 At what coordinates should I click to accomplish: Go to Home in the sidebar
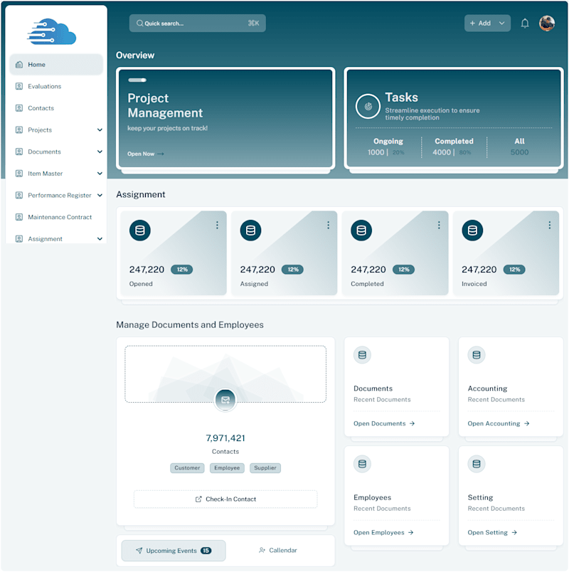click(x=56, y=65)
